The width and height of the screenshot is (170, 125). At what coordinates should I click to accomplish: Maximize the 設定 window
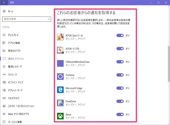[158, 2]
